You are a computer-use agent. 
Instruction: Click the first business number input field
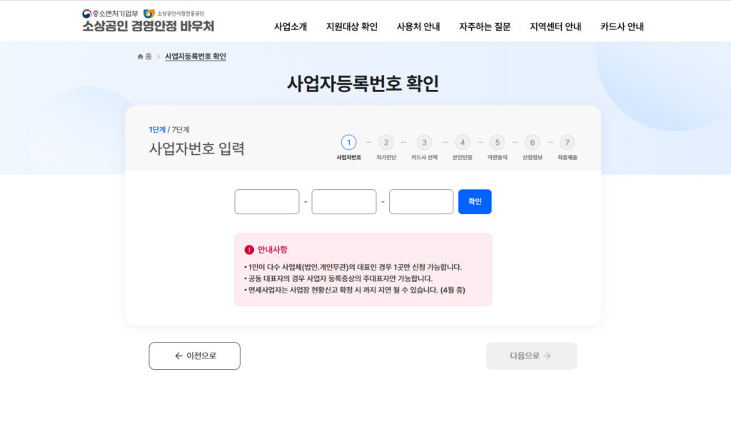point(266,201)
